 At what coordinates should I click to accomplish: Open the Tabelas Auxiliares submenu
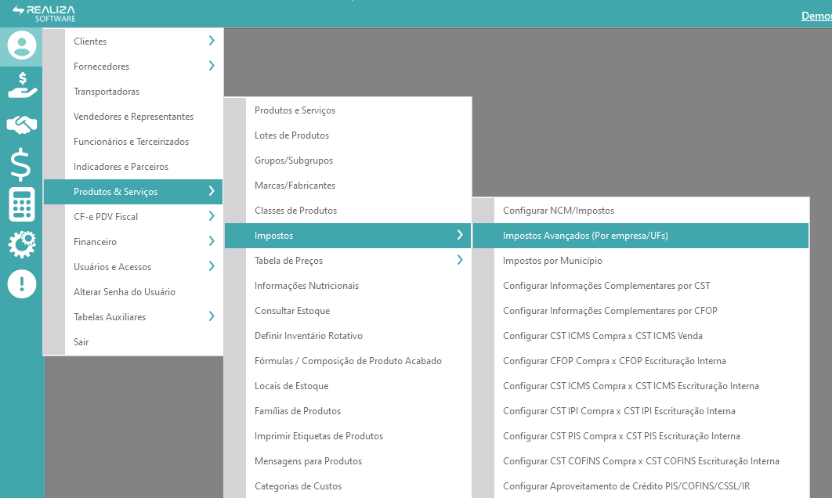point(212,317)
